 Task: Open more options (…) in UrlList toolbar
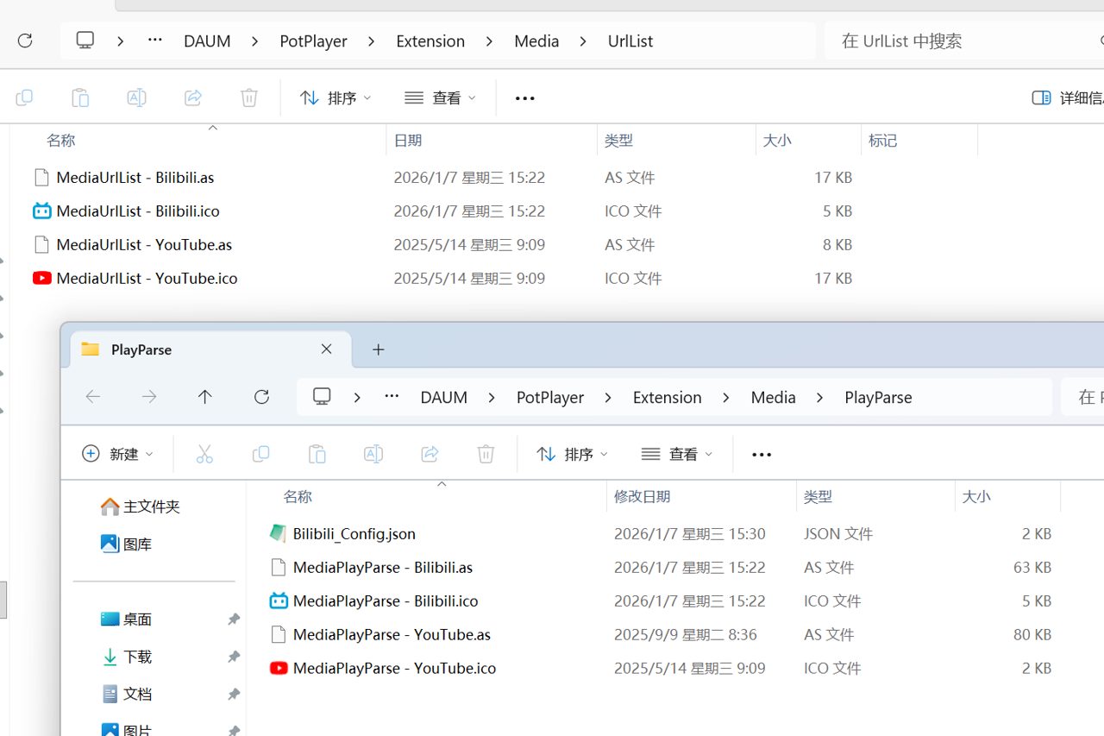(x=525, y=98)
